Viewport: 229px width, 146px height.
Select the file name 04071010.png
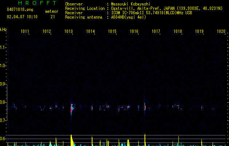pos(20,10)
